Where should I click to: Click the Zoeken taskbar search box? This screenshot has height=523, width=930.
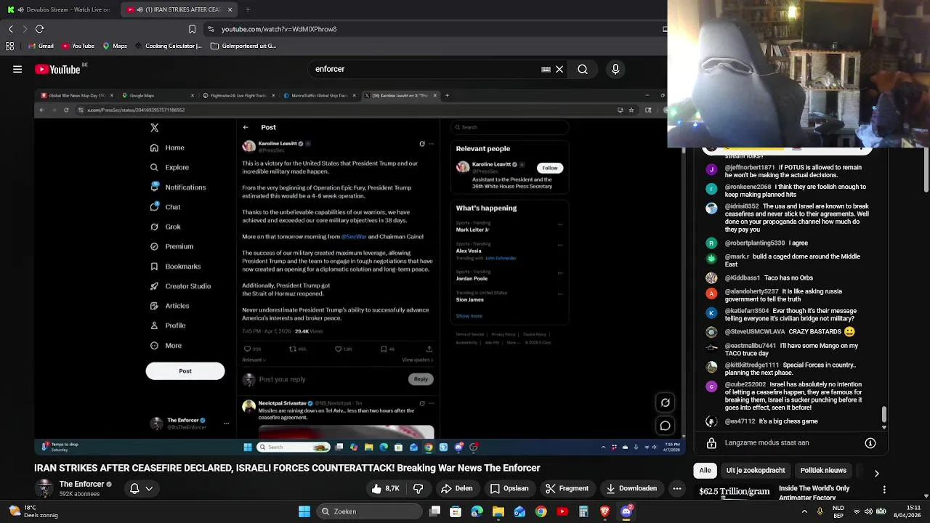[x=371, y=511]
